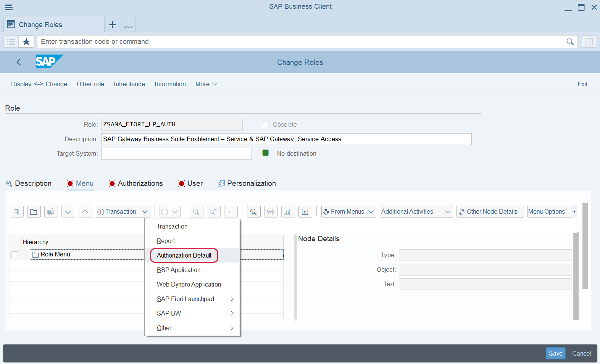Viewport: 600px width, 364px height.
Task: Click Other Node Details button
Action: [490, 212]
